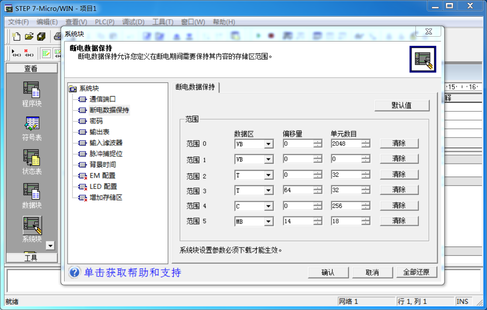Click offset spinner for 范围 2

(318, 175)
